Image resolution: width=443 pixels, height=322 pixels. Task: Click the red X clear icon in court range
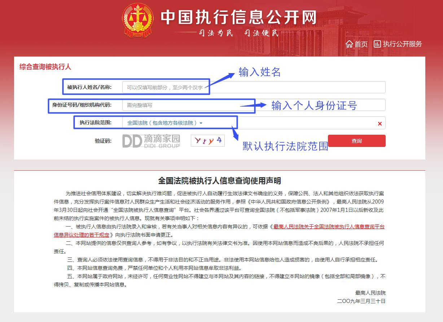click(x=380, y=124)
